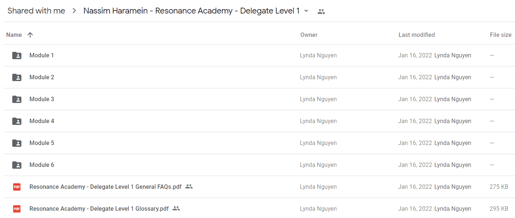Click owner Lynda Nguyen in Module 5 row
The height and width of the screenshot is (218, 515).
[318, 143]
